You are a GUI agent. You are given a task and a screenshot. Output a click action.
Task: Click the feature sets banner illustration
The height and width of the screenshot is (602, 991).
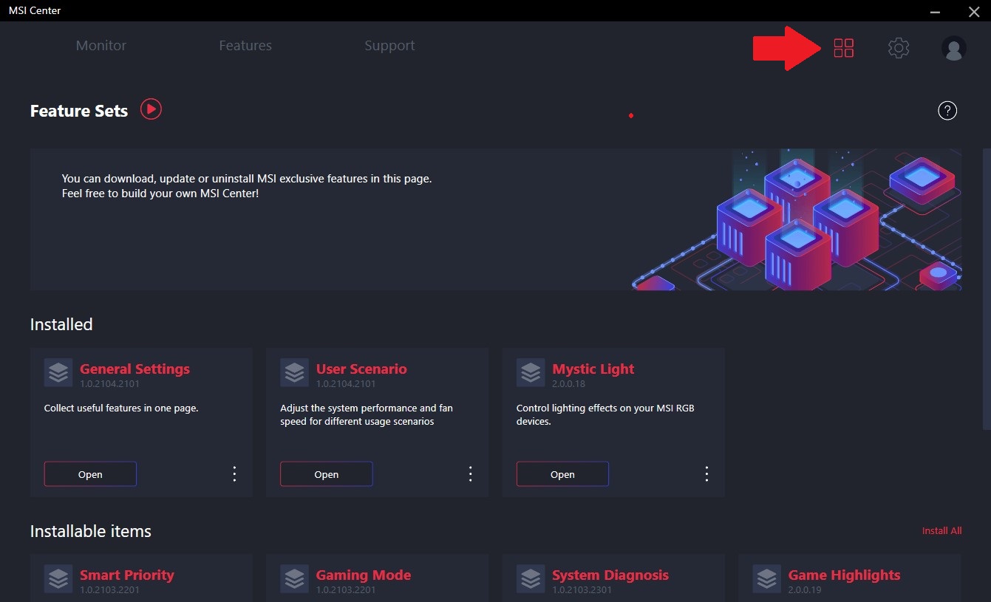(x=797, y=219)
